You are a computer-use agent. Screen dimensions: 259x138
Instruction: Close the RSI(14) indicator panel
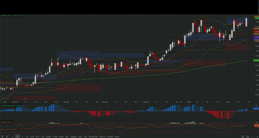tap(256, 122)
